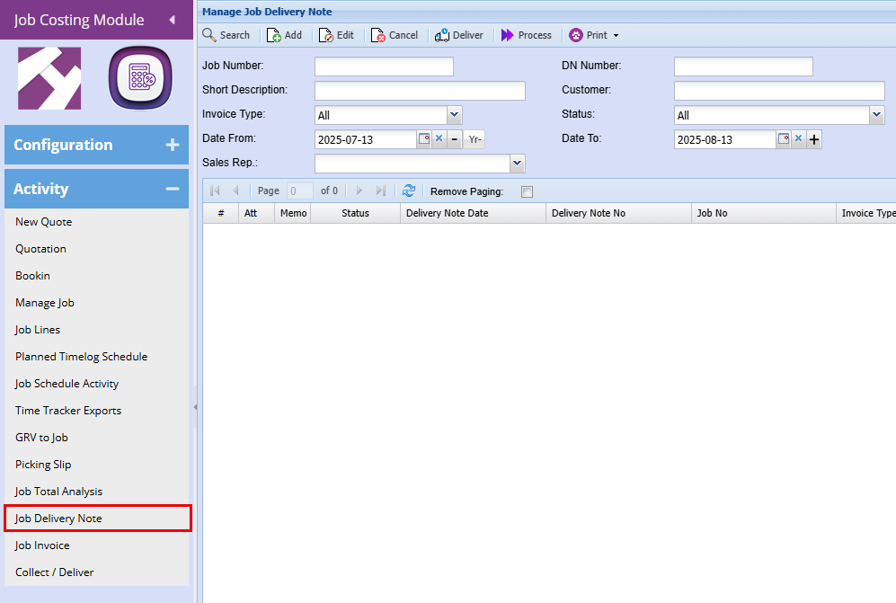The height and width of the screenshot is (603, 896).
Task: Open the Picking Slip item
Action: click(43, 464)
